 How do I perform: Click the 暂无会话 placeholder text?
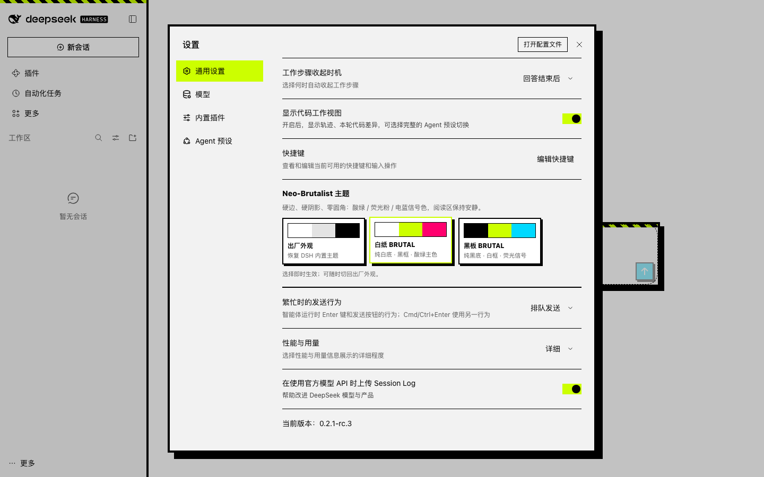(73, 216)
